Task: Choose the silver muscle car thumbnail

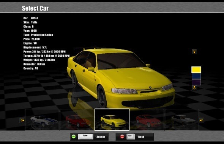Action: coord(182,119)
